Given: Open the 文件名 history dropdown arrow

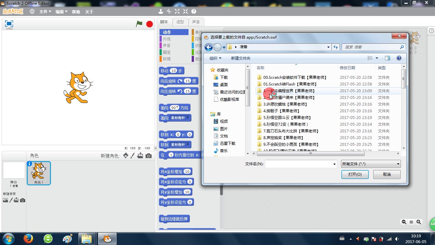Looking at the screenshot, I should point(334,164).
